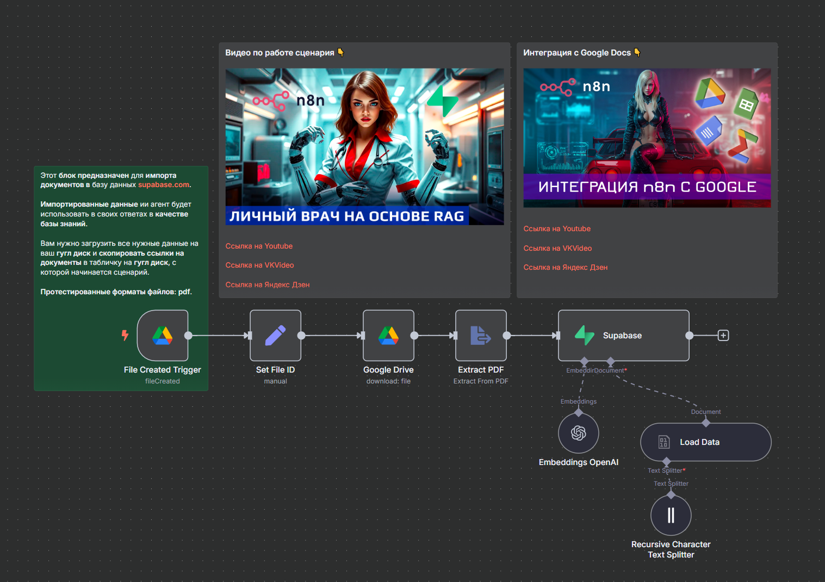
Task: Click the manual subtitle under Set File ID
Action: pyautogui.click(x=276, y=381)
